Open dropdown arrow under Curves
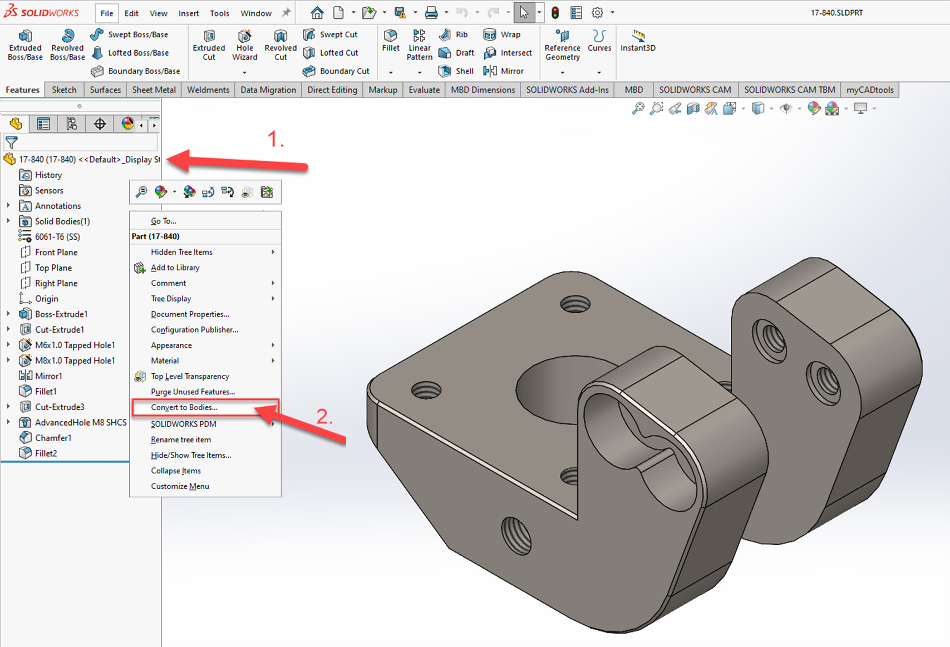This screenshot has height=647, width=950. [599, 72]
